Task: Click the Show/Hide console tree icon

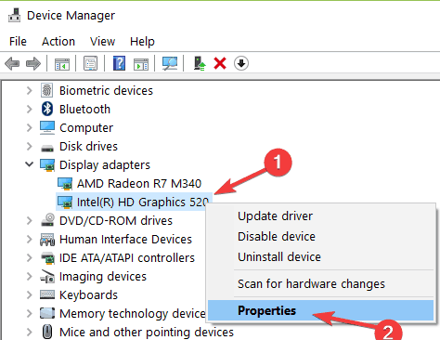Action: pos(62,64)
